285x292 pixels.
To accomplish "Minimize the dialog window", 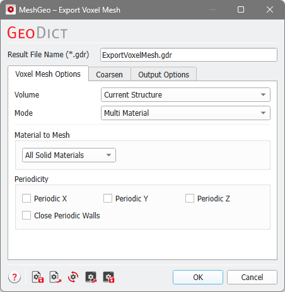I will pyautogui.click(x=212, y=9).
